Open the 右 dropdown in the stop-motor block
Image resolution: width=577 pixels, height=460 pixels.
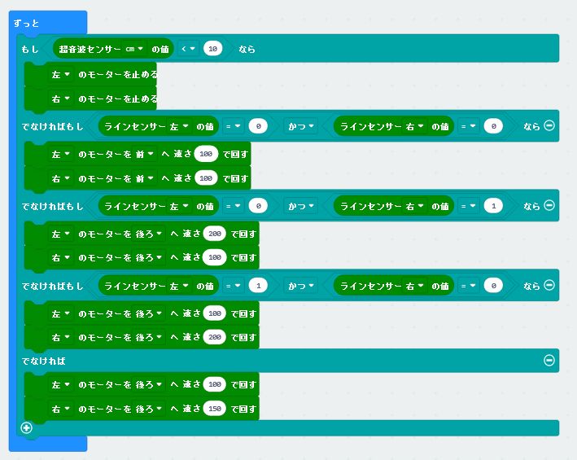click(61, 99)
